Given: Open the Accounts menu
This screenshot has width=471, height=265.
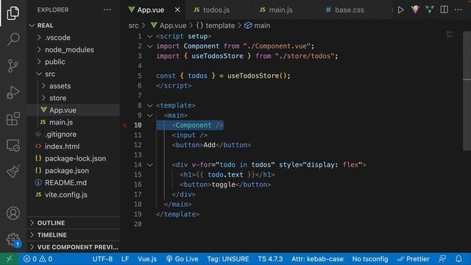Looking at the screenshot, I should tap(13, 213).
